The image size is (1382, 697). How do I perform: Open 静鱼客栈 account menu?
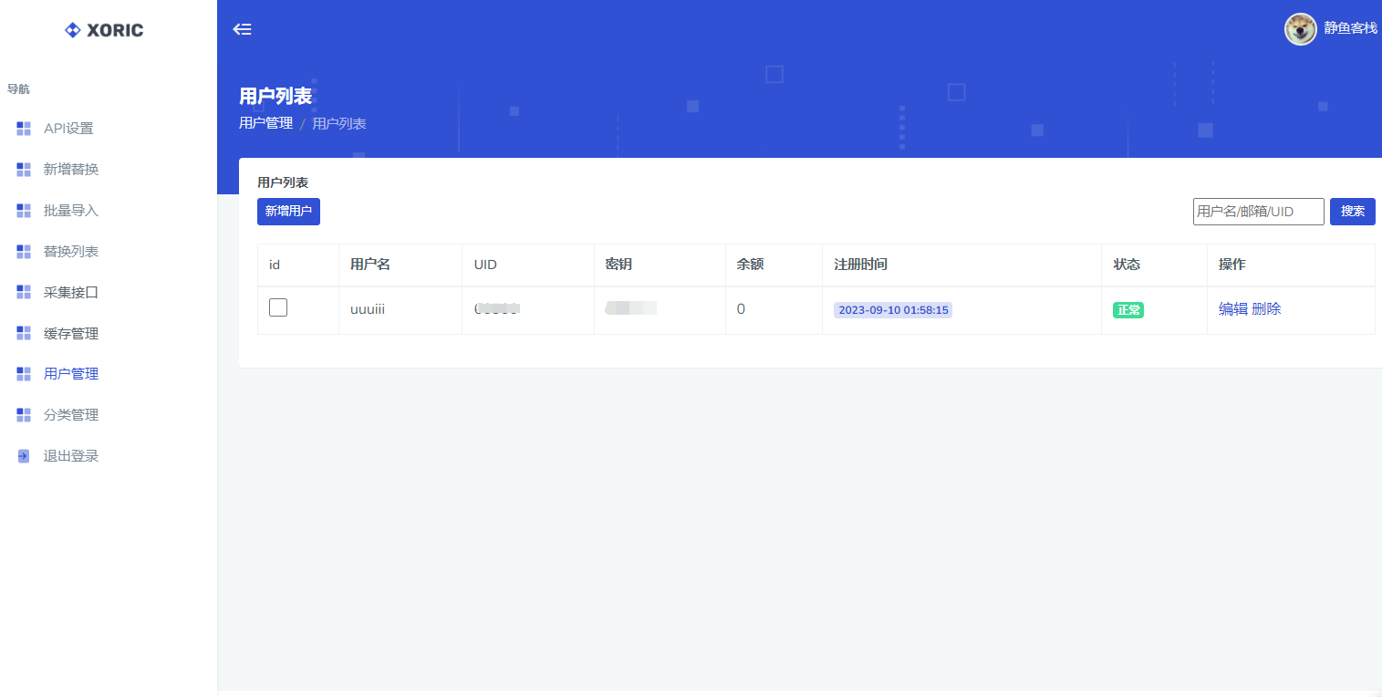[x=1350, y=29]
